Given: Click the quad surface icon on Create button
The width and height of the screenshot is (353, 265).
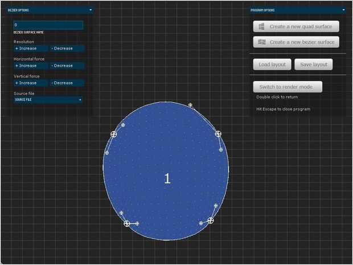Looking at the screenshot, I should click(261, 27).
